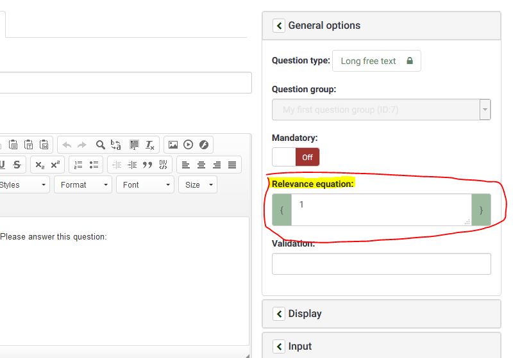The width and height of the screenshot is (513, 358).
Task: Click the Remove Format icon
Action: coord(149,145)
